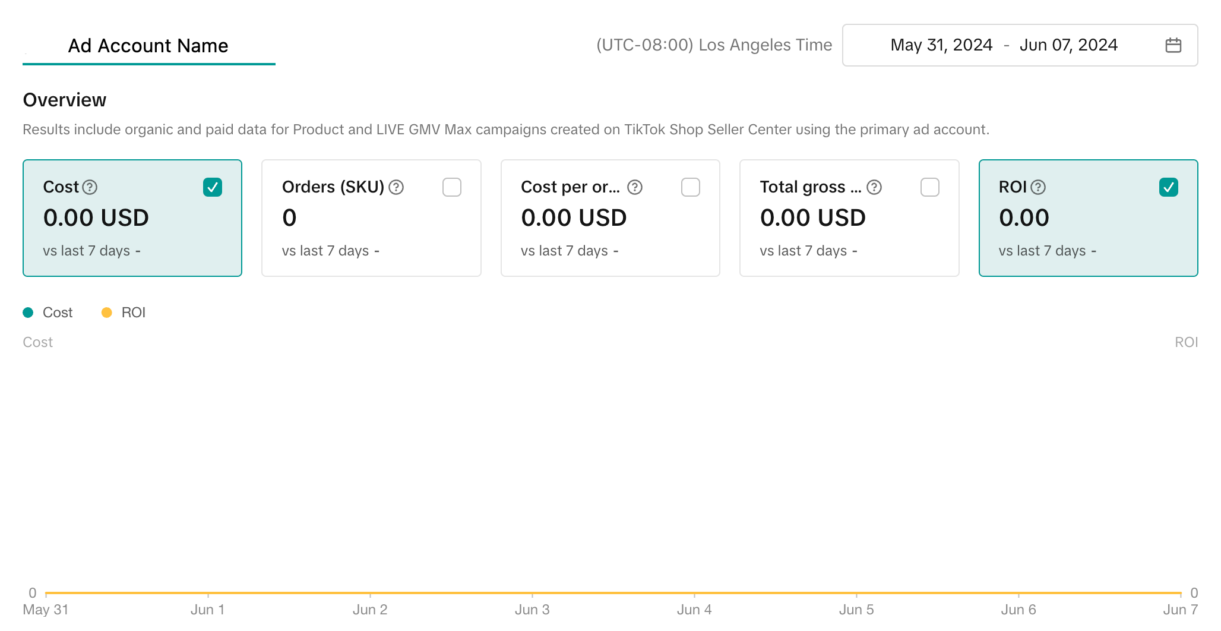1221x631 pixels.
Task: Toggle the yellow ROI legend dot
Action: click(x=107, y=313)
